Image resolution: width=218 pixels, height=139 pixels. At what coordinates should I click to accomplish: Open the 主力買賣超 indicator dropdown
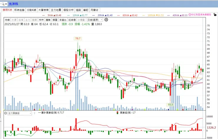point(20,113)
